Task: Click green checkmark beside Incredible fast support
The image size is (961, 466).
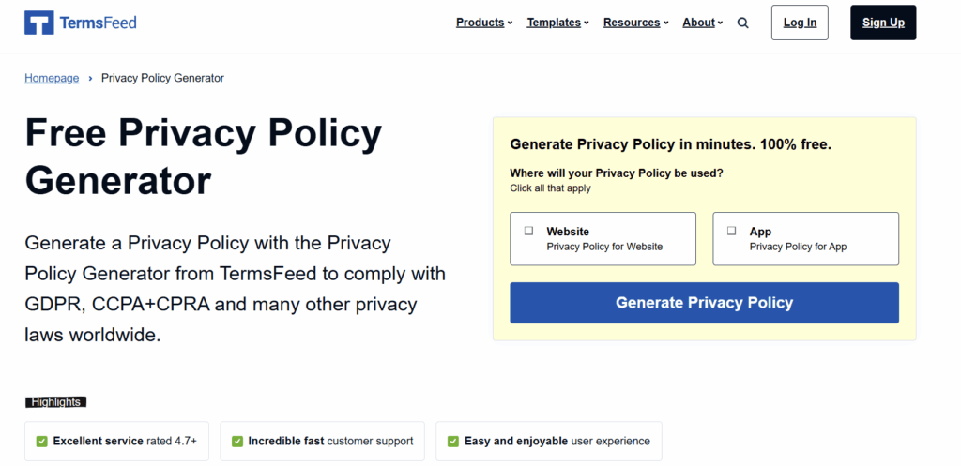Action: (x=237, y=441)
